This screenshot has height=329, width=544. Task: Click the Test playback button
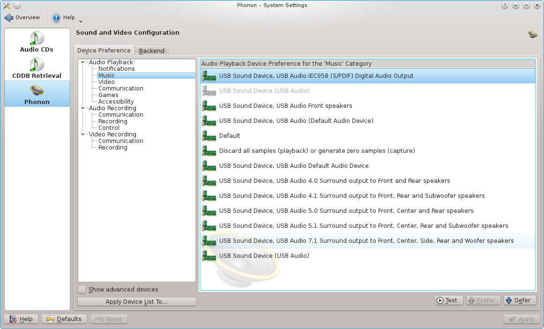tap(449, 300)
